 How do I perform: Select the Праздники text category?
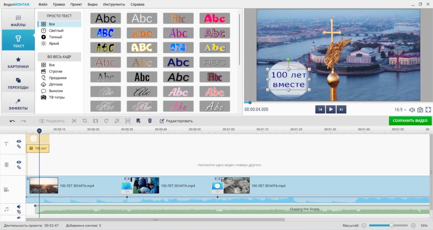point(58,78)
